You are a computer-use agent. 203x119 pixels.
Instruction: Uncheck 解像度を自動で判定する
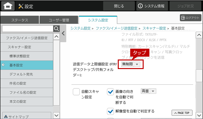pyautogui.click(x=110, y=111)
